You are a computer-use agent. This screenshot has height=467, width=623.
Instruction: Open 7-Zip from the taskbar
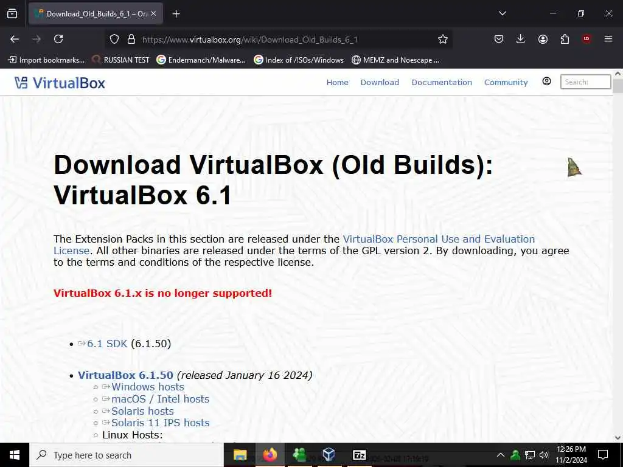(x=359, y=455)
